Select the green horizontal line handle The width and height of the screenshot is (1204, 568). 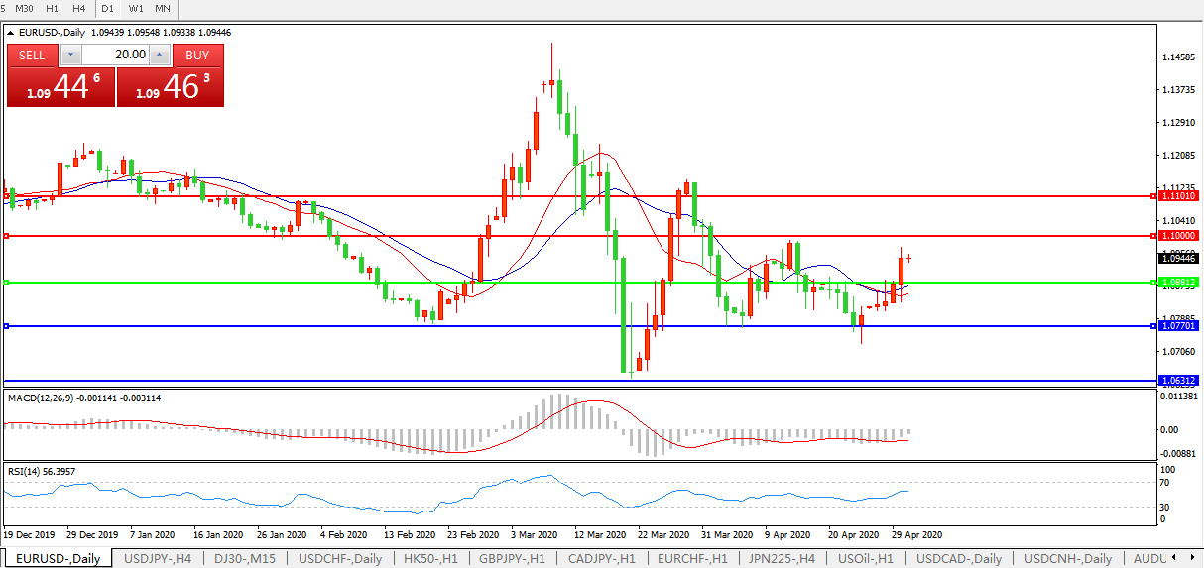(6, 283)
